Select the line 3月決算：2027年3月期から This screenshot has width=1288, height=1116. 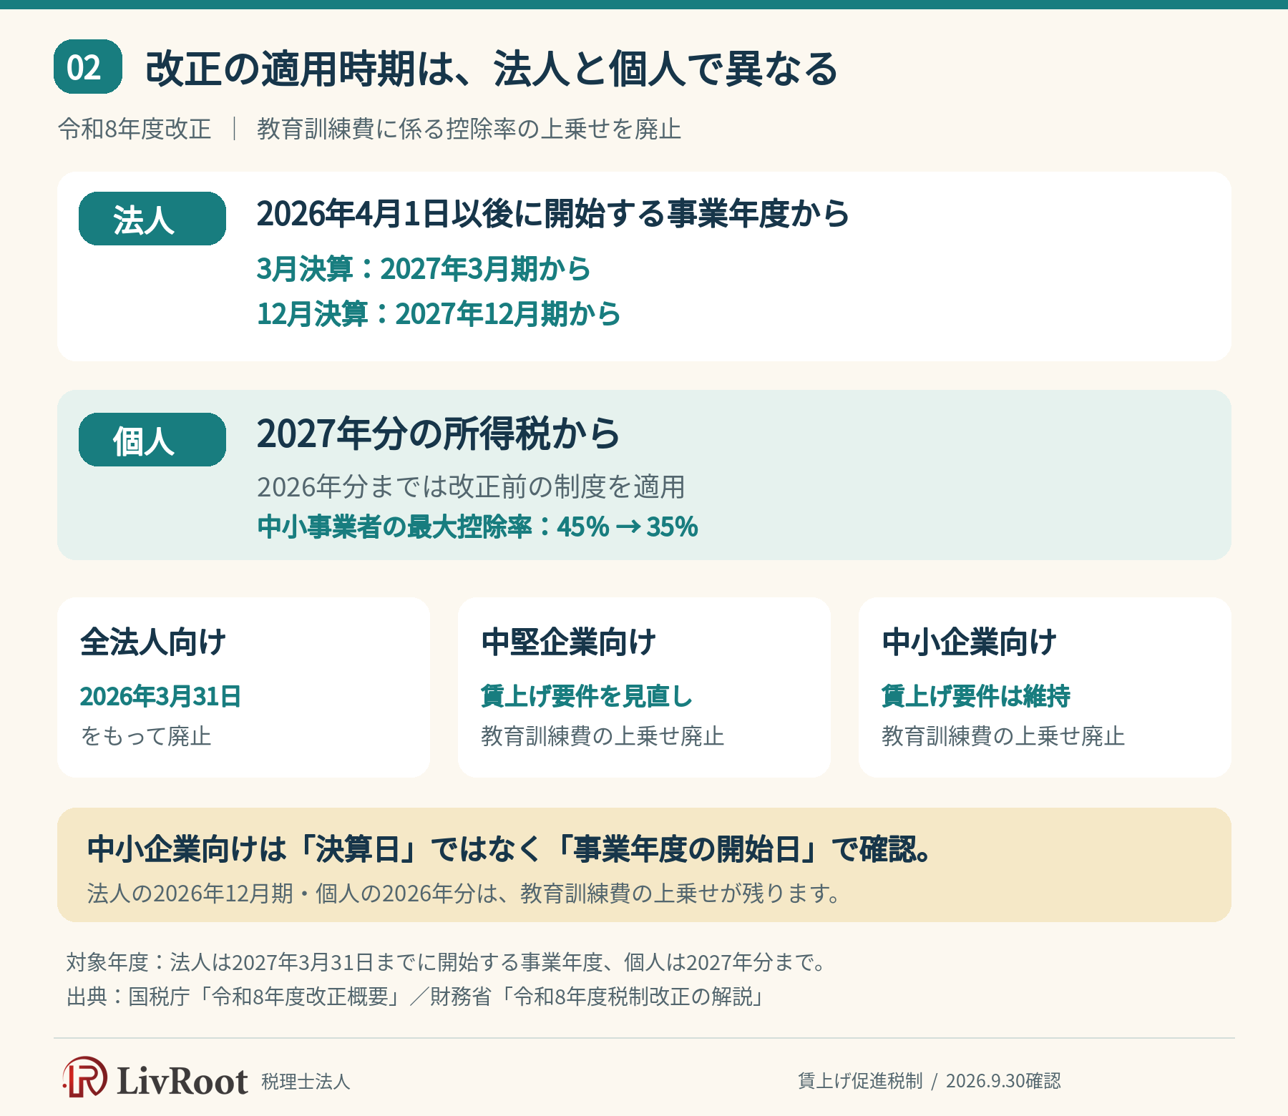click(x=424, y=269)
